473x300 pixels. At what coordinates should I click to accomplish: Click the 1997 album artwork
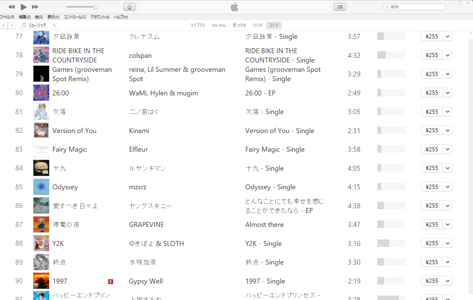pyautogui.click(x=41, y=281)
